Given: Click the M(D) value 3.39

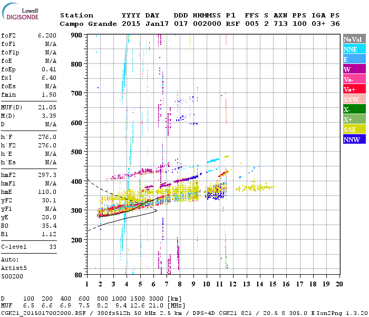Looking at the screenshot, I should click(49, 116).
